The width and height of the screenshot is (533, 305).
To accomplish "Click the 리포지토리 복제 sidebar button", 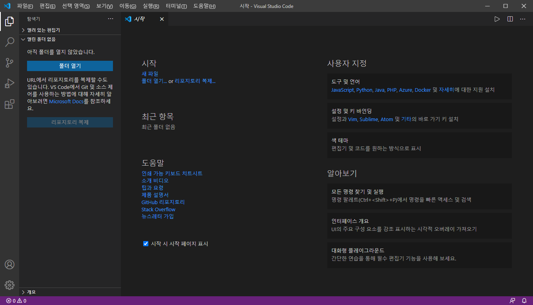I will [70, 122].
